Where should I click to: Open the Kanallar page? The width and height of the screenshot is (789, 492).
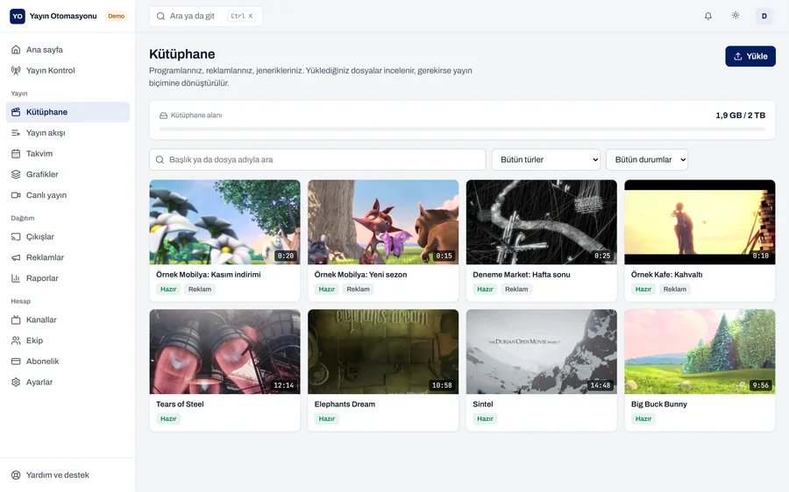click(68, 320)
